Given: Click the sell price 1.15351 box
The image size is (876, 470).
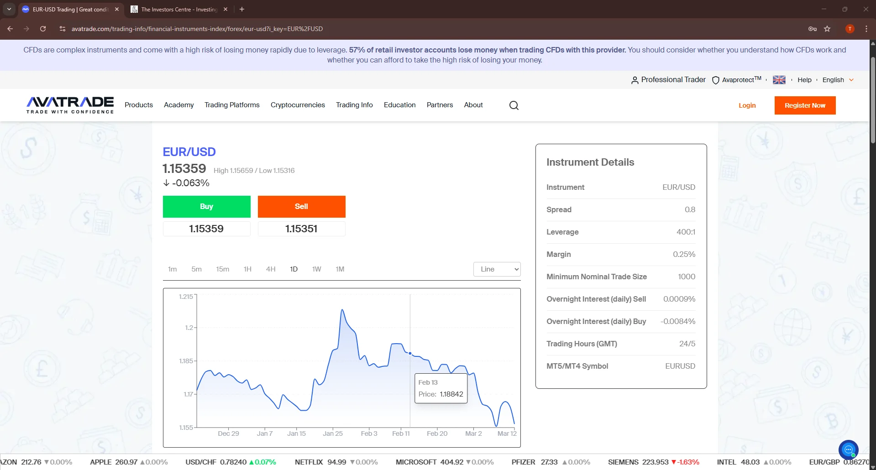Looking at the screenshot, I should 302,229.
